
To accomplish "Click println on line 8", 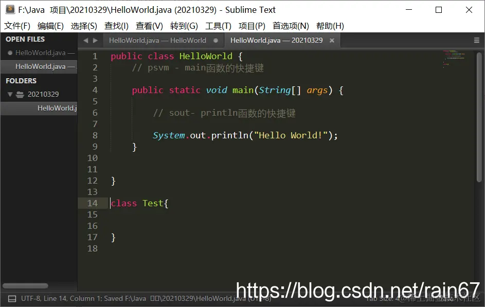I will [230, 136].
